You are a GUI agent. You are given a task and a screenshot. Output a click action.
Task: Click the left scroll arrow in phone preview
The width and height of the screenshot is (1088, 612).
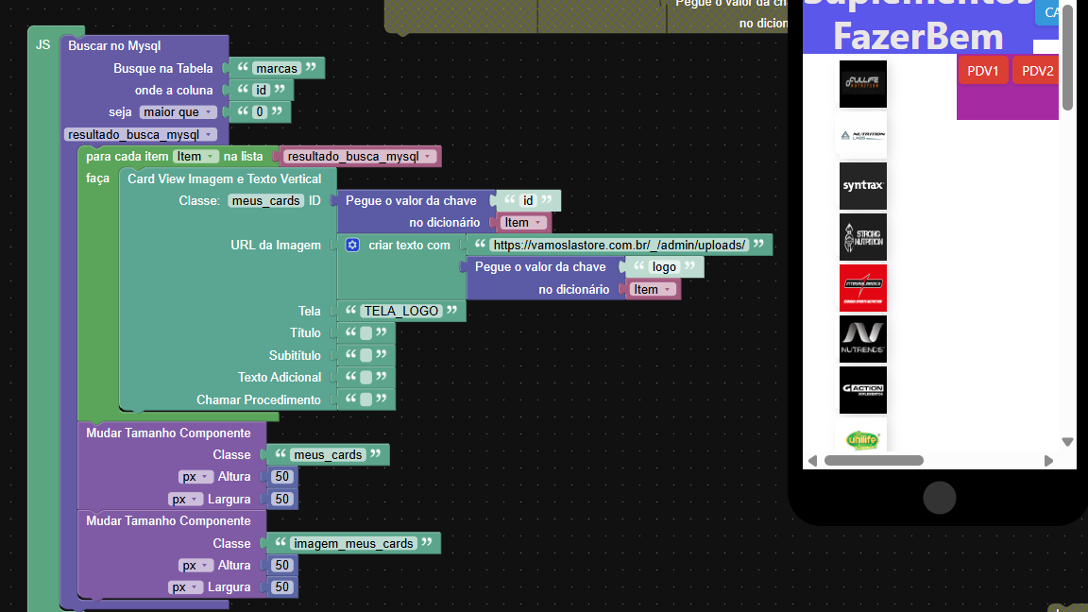(x=812, y=461)
